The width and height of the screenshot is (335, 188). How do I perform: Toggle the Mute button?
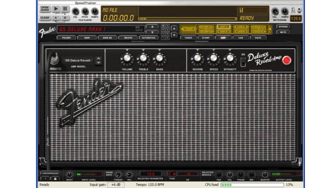tap(283, 32)
